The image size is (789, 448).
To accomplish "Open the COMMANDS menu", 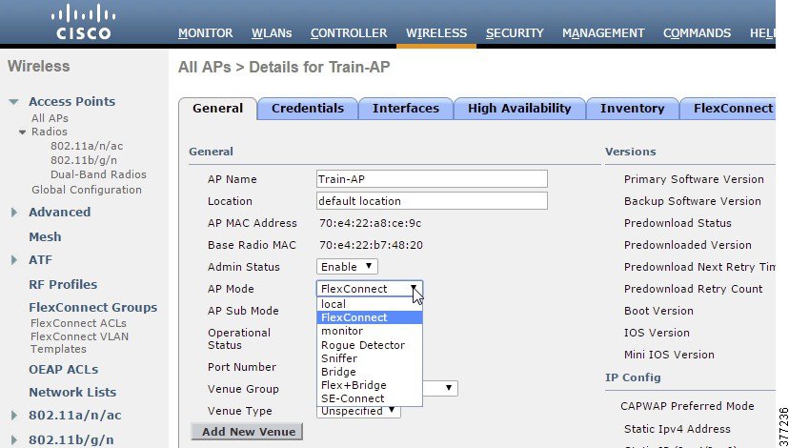I will click(x=697, y=33).
